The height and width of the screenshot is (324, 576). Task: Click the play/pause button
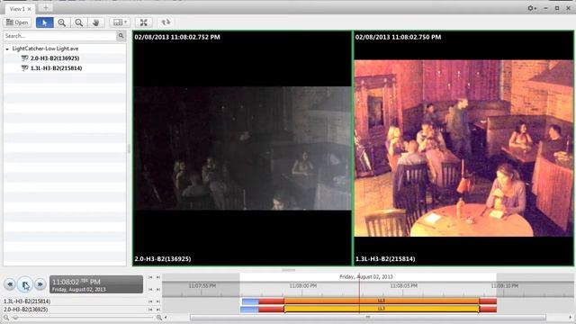tap(25, 284)
